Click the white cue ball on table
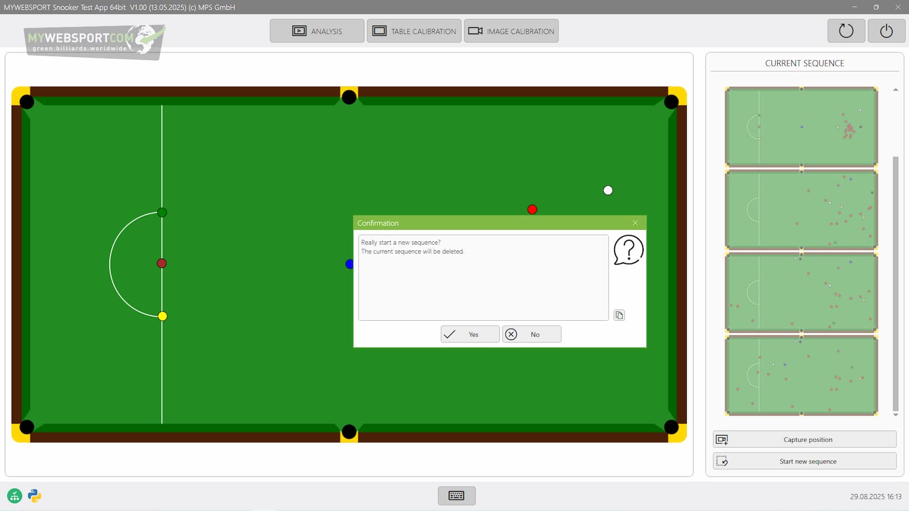Image resolution: width=909 pixels, height=511 pixels. (x=608, y=190)
